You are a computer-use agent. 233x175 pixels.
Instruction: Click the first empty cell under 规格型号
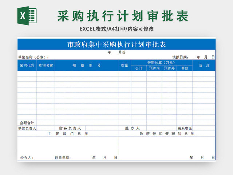(x=87, y=74)
